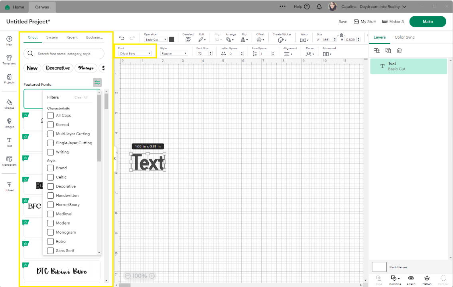Click the Flatten tool
This screenshot has height=287, width=453.
click(x=427, y=280)
